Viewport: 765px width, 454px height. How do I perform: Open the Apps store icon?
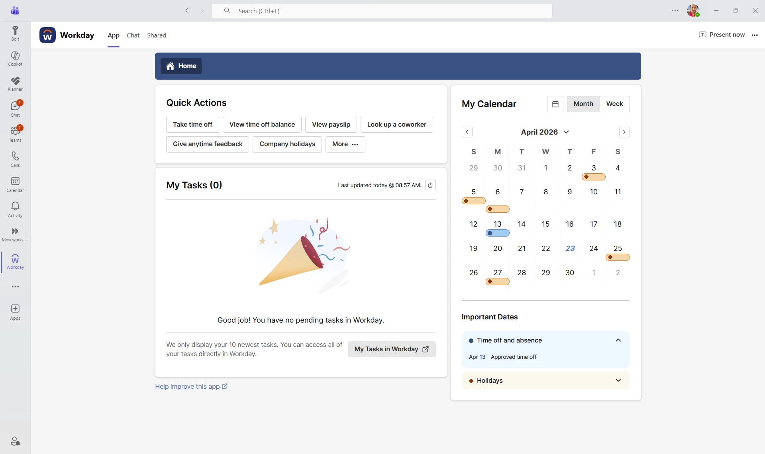pyautogui.click(x=15, y=312)
